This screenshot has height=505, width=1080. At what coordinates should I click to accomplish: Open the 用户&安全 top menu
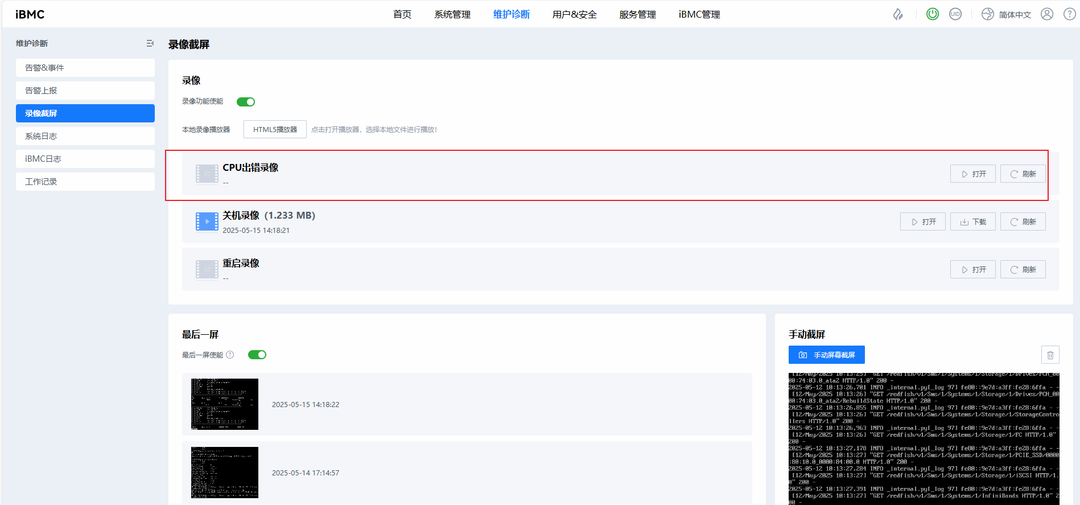point(574,14)
